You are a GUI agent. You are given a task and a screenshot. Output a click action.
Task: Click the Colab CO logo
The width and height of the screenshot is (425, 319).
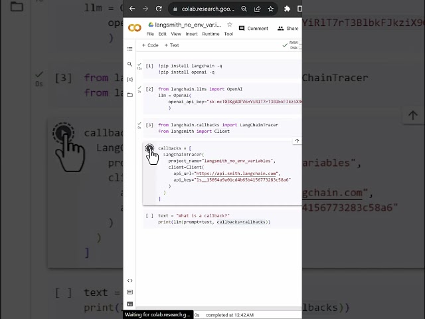tap(135, 28)
